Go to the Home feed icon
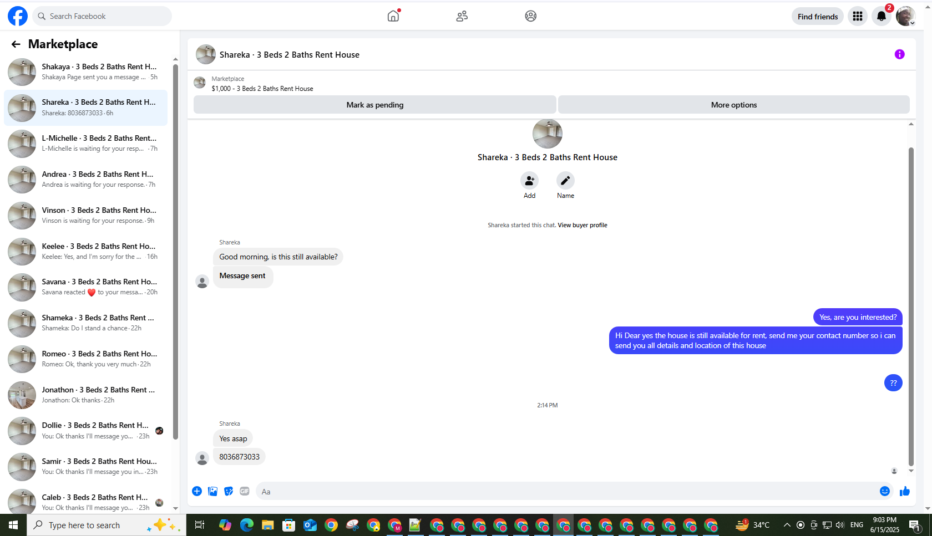 coord(393,16)
